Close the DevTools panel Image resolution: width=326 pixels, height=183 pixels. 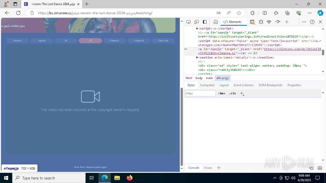coord(320,22)
